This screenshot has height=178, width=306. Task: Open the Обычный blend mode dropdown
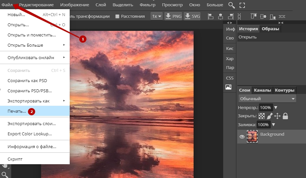tap(267, 99)
